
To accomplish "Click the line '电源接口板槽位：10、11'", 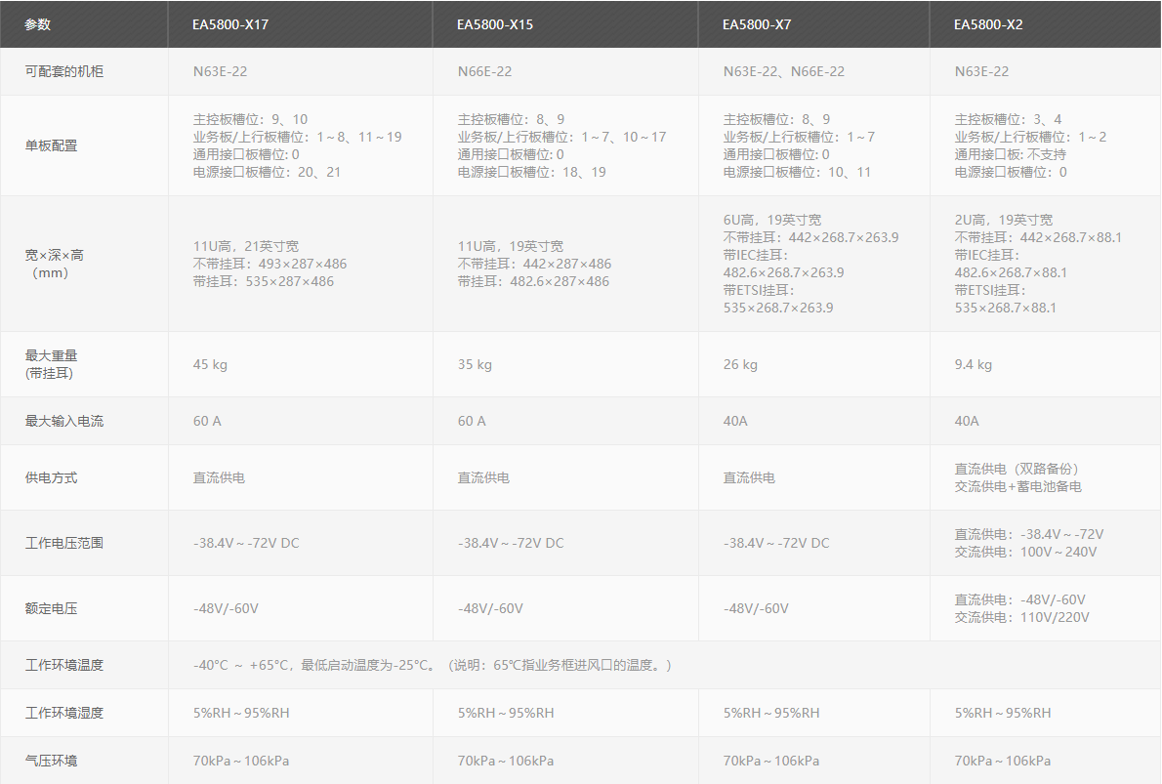I will 798,172.
